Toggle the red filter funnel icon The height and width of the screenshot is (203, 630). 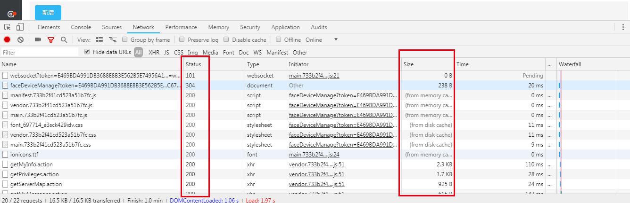[x=51, y=40]
